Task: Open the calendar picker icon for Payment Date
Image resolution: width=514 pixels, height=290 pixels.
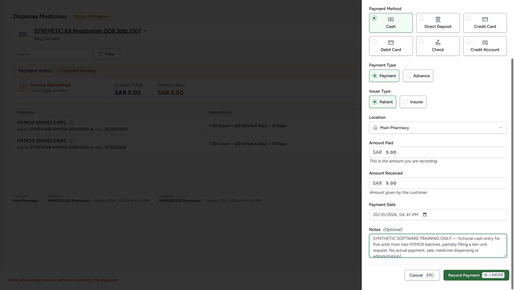Action: click(x=425, y=215)
